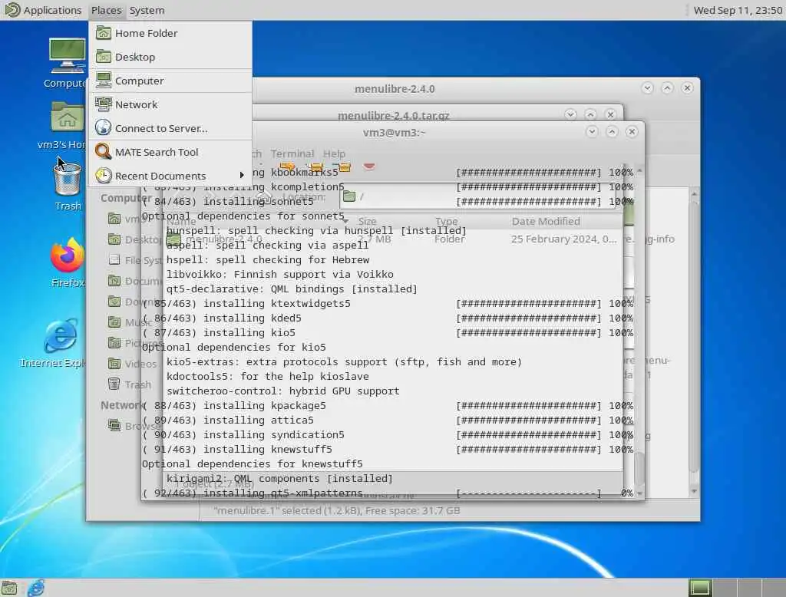Open the Terminal menu in terminal window
This screenshot has height=597, width=786.
click(292, 153)
